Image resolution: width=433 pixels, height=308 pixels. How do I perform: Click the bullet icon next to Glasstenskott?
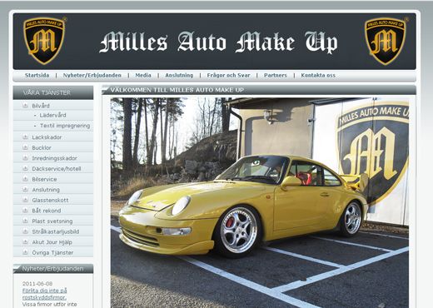coord(25,200)
